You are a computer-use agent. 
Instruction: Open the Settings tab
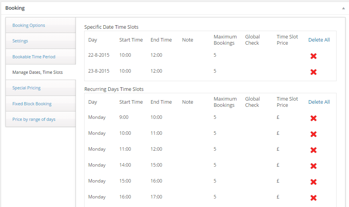coord(20,41)
